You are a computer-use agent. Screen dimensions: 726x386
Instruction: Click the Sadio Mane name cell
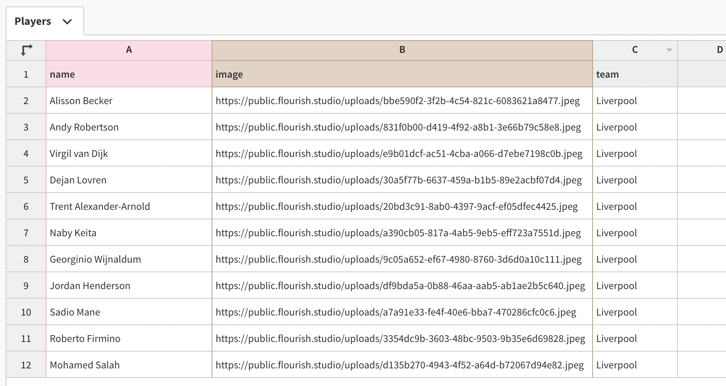click(129, 312)
